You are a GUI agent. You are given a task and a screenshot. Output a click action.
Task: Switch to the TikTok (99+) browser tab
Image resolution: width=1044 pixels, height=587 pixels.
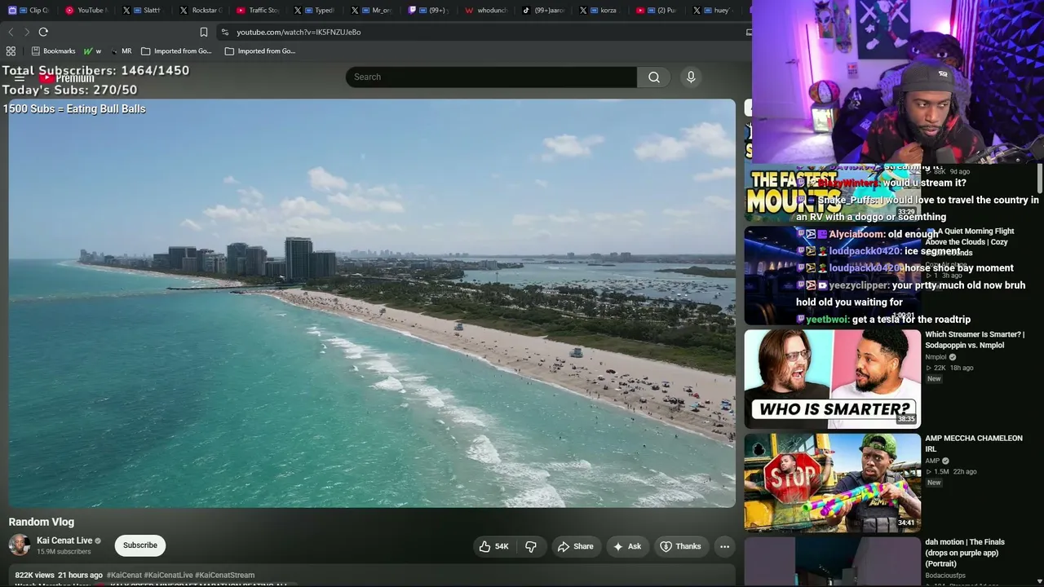click(x=542, y=11)
